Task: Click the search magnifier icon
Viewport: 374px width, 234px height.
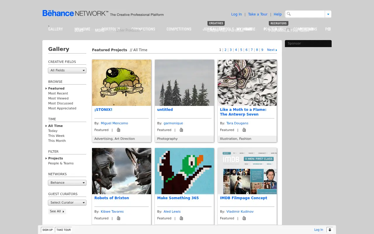Action: coord(289,14)
